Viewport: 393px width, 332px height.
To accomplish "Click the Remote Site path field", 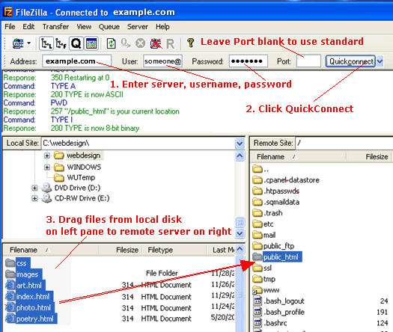I will coord(344,144).
